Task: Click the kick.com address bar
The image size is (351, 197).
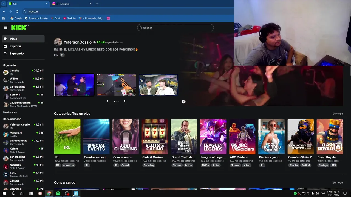Action: click(x=126, y=11)
